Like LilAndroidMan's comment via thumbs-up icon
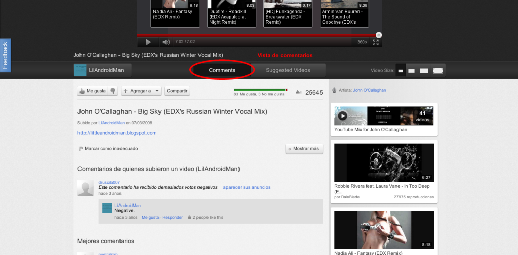This screenshot has height=255, width=518. (189, 218)
